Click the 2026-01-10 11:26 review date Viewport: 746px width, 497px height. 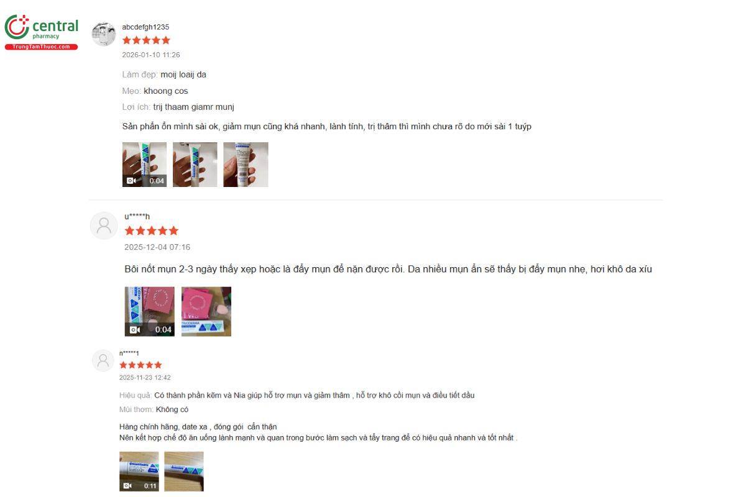[x=151, y=55]
